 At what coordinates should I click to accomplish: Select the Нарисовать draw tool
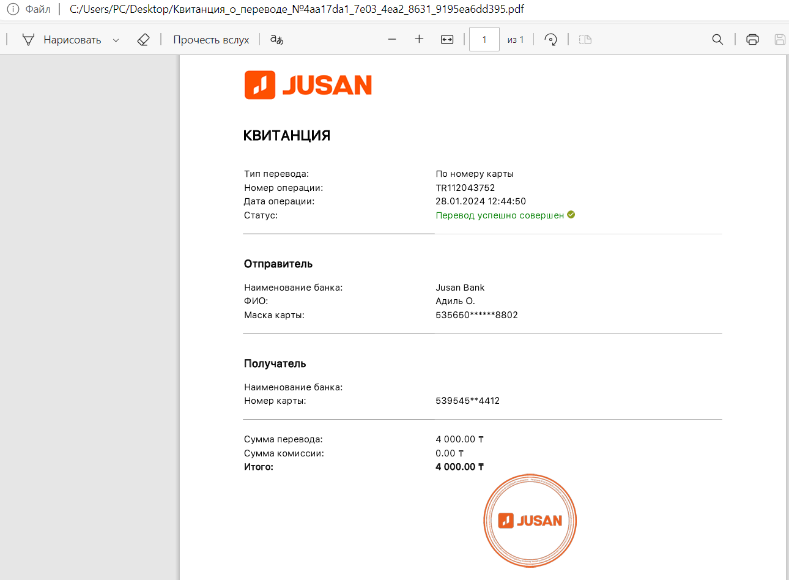(x=62, y=40)
